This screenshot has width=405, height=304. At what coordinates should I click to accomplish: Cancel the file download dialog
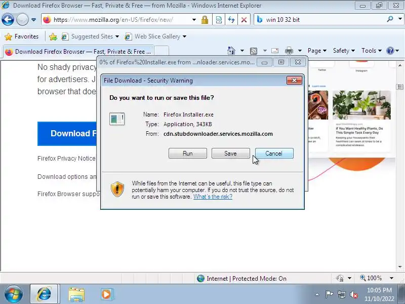(274, 154)
